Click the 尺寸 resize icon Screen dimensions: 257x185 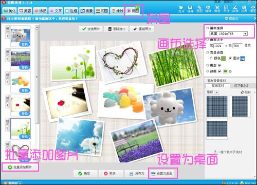[x=226, y=9]
